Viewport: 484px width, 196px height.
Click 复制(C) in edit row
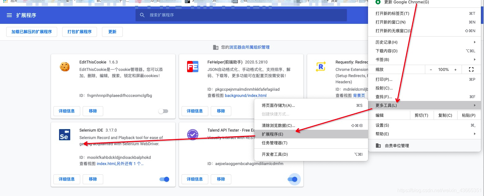[x=445, y=115]
